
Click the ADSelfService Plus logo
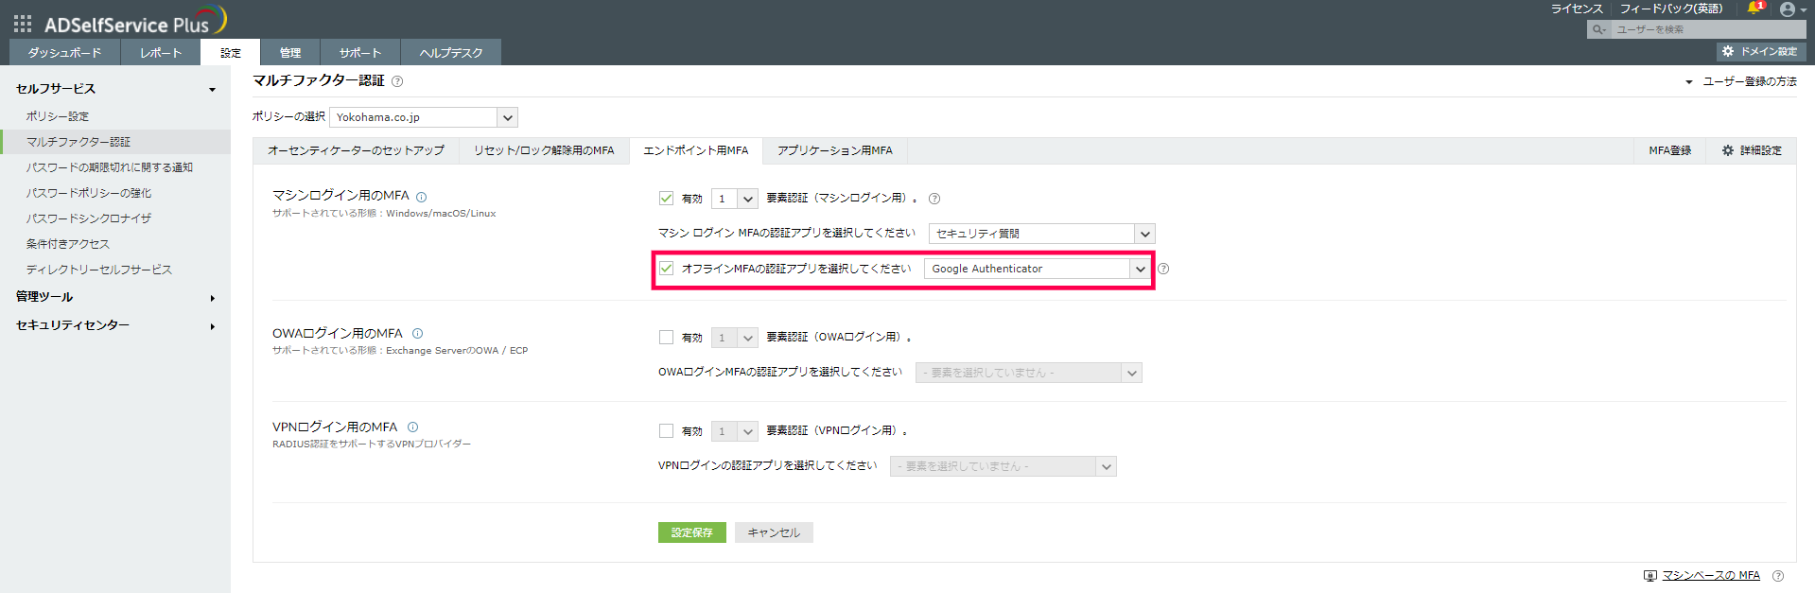tap(136, 22)
